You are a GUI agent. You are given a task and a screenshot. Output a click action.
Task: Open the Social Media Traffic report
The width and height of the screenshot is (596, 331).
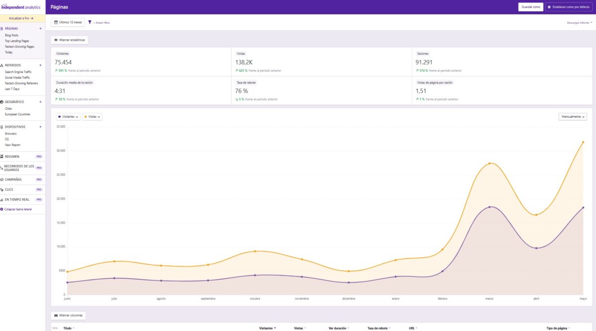17,78
